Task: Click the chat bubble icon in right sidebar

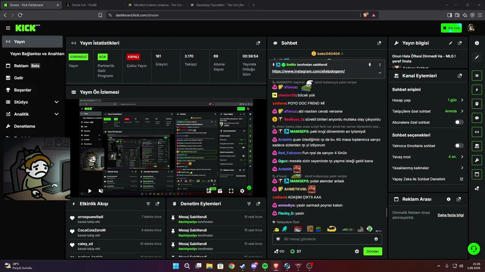Action: point(477,117)
